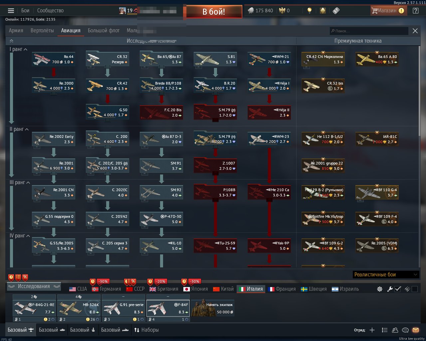Viewport: 426px width, 341px height.
Task: Toggle the auto-repair wrench checkbox
Action: 398,289
